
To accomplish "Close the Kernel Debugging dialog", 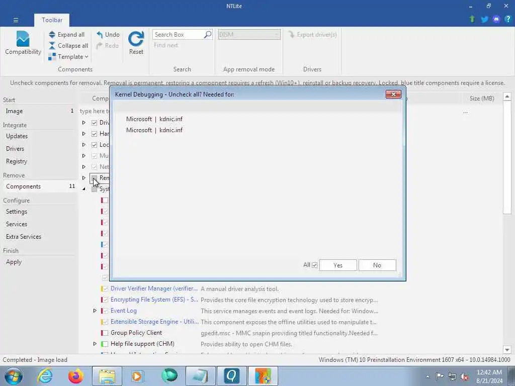I will coord(393,94).
